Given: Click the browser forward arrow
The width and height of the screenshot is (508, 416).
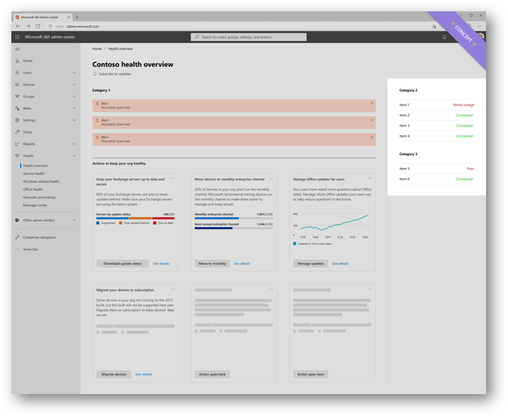Looking at the screenshot, I should (x=28, y=26).
